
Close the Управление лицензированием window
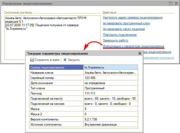pos(176,4)
